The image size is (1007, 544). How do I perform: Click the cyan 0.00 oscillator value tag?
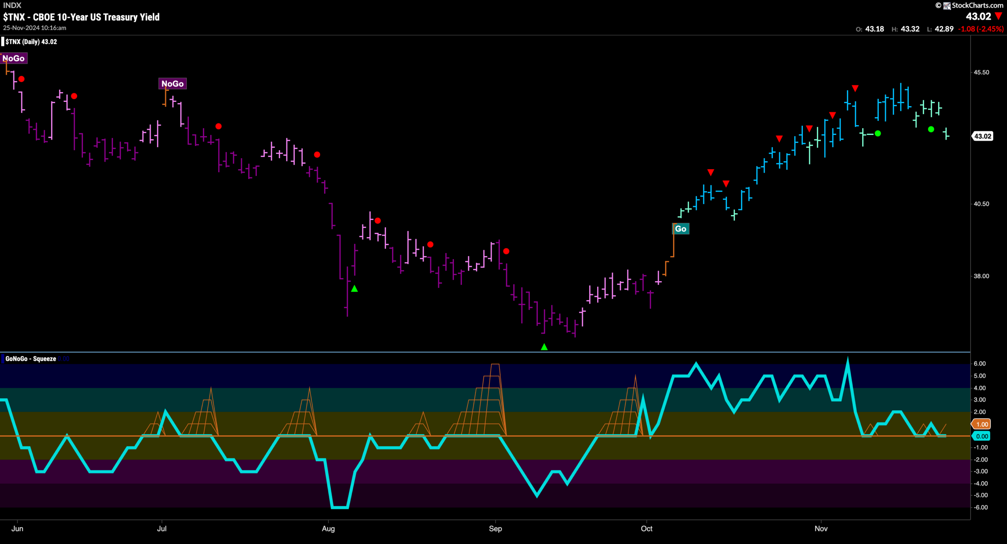tap(981, 436)
